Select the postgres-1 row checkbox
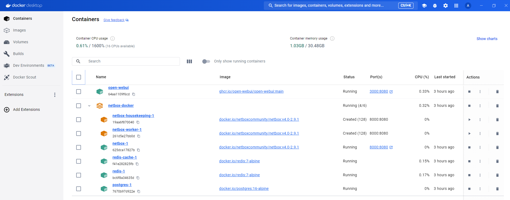Viewport: 510px width, 200px height. click(79, 189)
